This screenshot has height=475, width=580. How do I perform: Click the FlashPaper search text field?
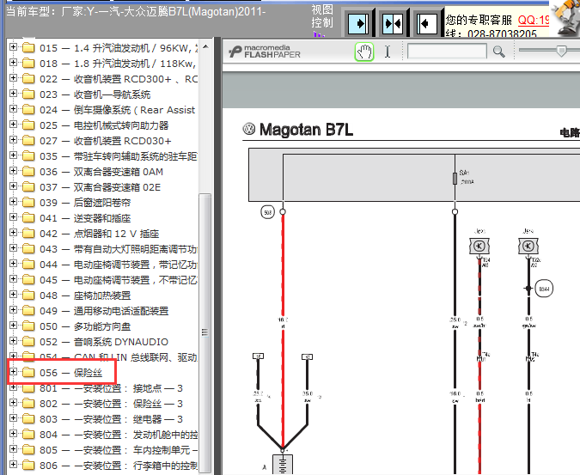[447, 51]
